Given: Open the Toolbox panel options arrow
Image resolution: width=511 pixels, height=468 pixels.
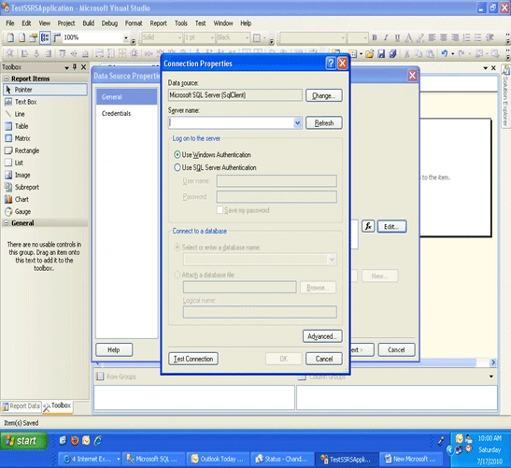Looking at the screenshot, I should point(66,67).
